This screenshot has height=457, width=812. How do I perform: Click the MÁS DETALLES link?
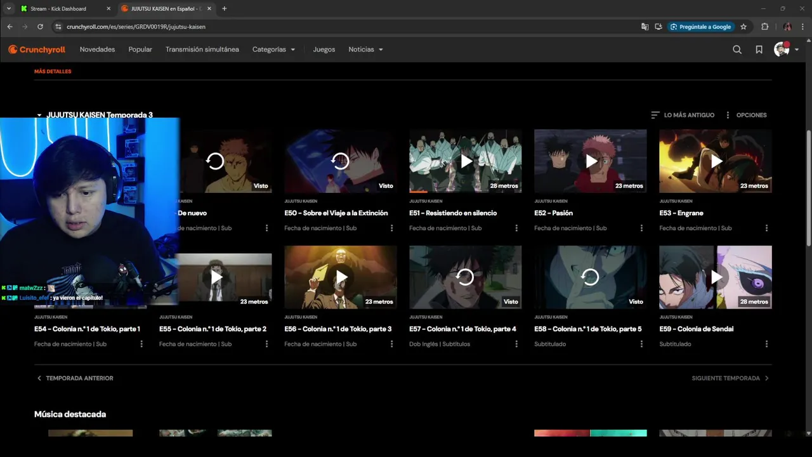[x=53, y=72]
